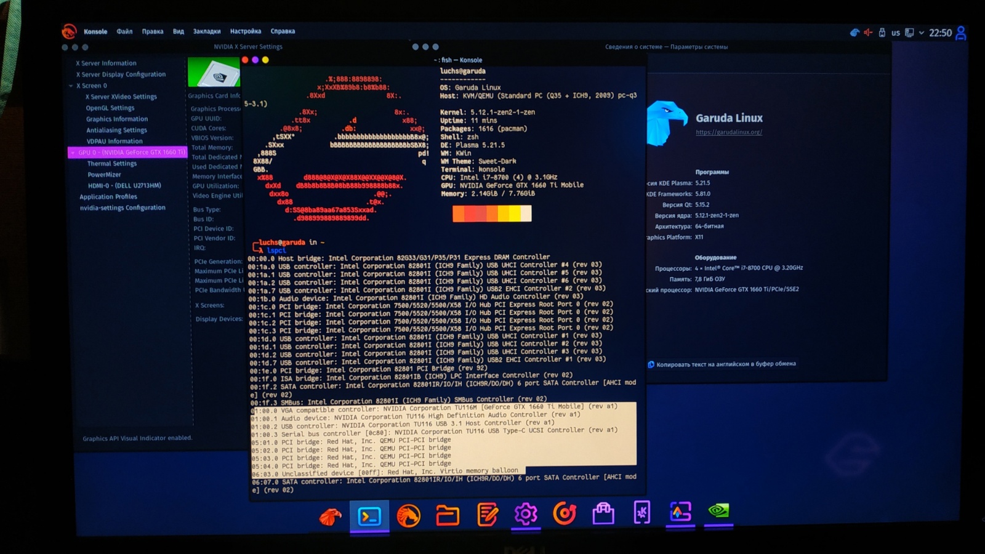Screen dimensions: 985x554
Task: Open the garudalinux.org link in system info
Action: tap(729, 132)
